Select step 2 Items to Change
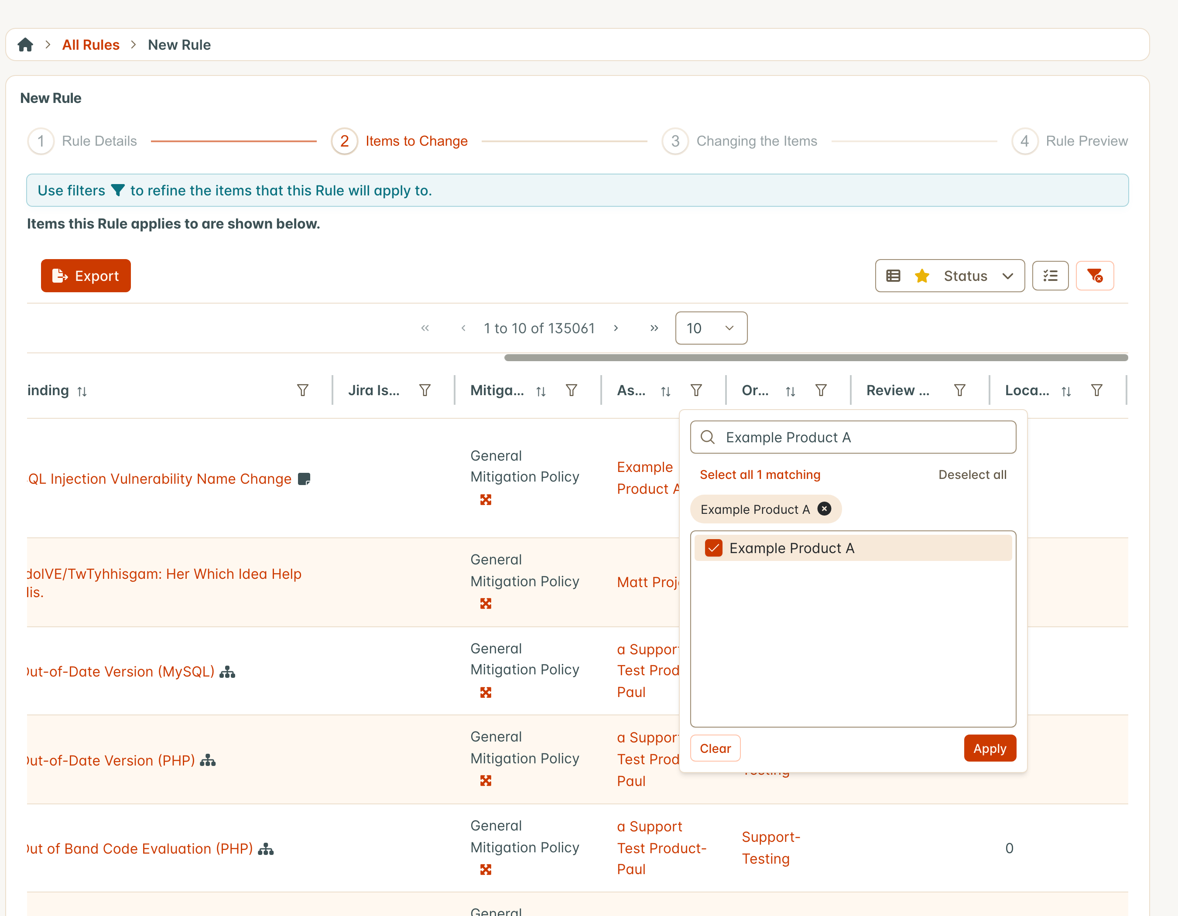The width and height of the screenshot is (1178, 916). point(399,141)
